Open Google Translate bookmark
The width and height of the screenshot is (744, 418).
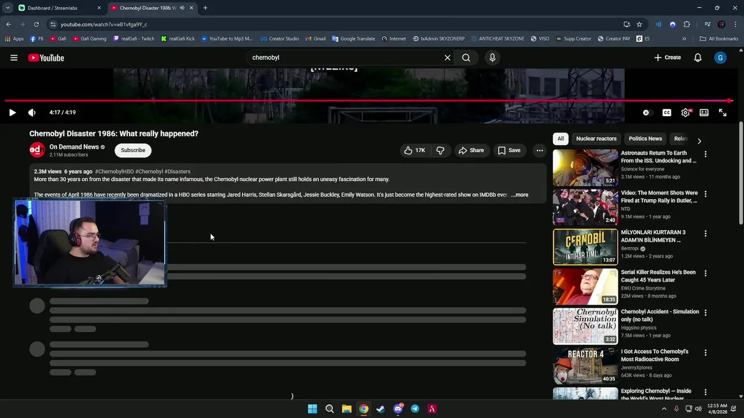click(x=353, y=39)
